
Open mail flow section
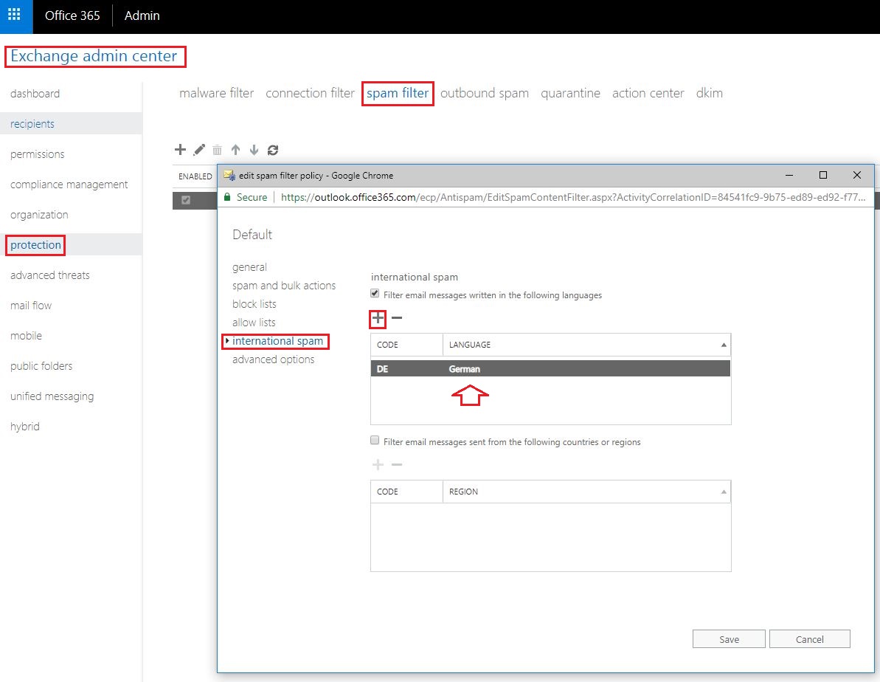pyautogui.click(x=31, y=306)
